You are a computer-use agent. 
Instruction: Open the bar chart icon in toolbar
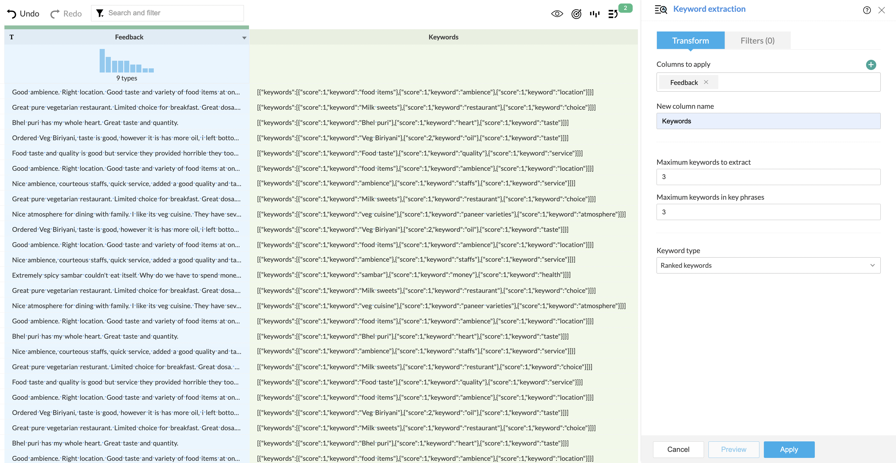pos(595,14)
